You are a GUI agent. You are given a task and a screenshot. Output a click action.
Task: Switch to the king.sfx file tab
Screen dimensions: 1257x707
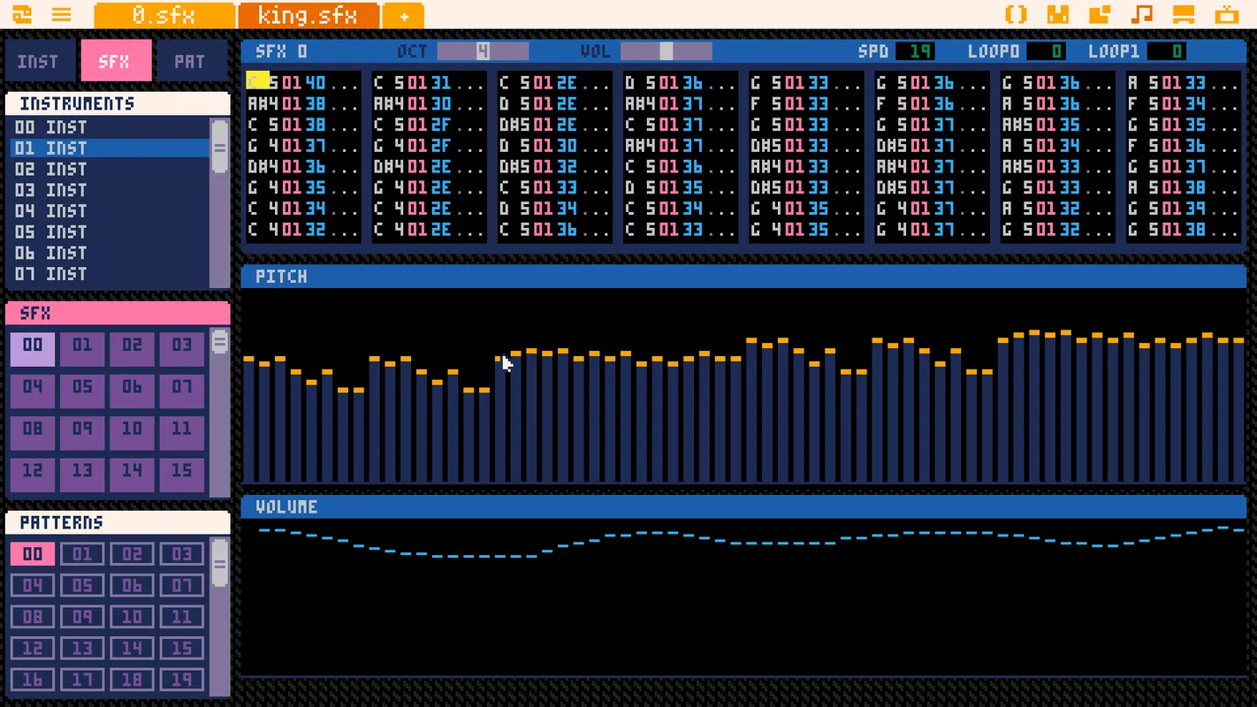308,15
